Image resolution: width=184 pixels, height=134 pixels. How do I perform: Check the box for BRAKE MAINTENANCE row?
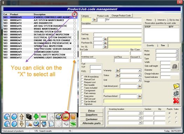75,29
